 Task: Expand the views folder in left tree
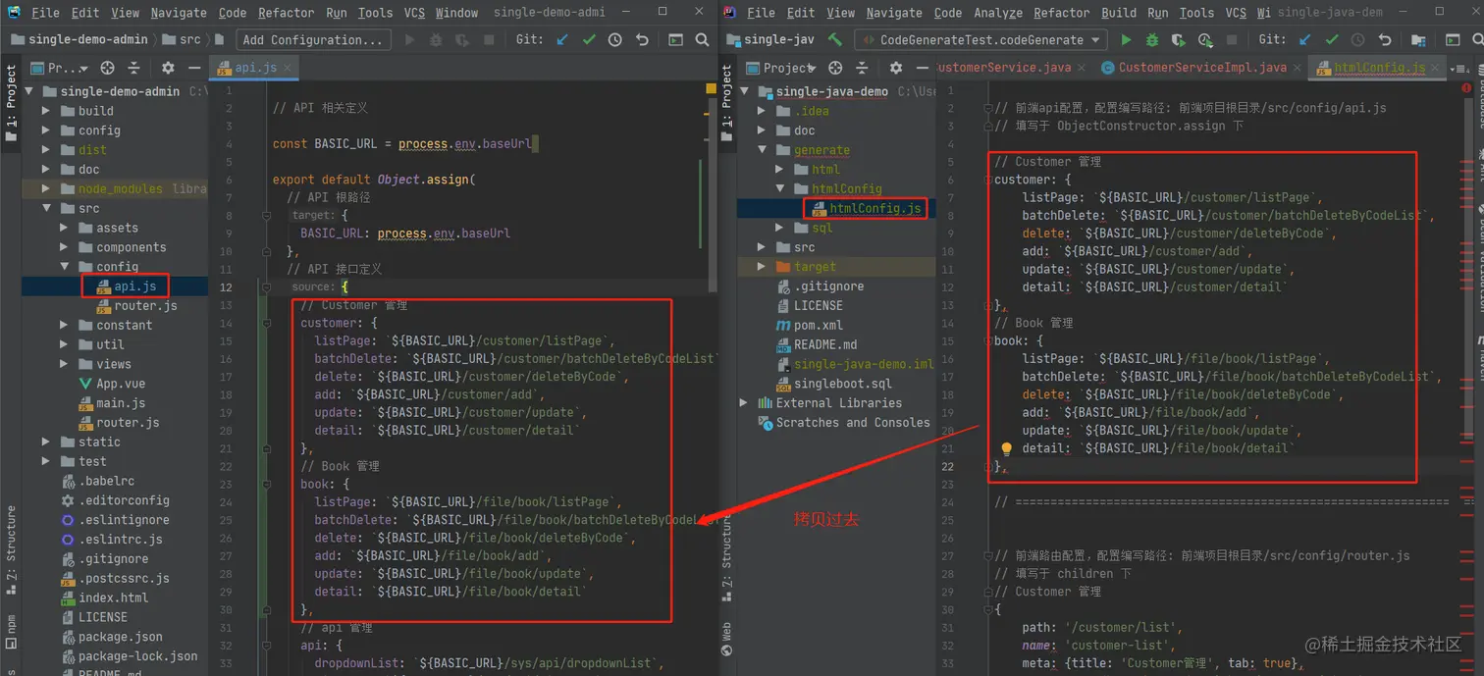(x=64, y=364)
